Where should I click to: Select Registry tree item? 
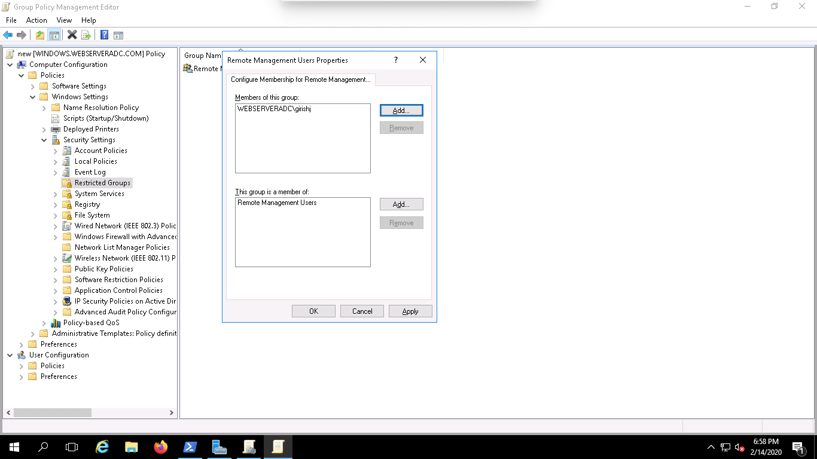[x=87, y=204]
